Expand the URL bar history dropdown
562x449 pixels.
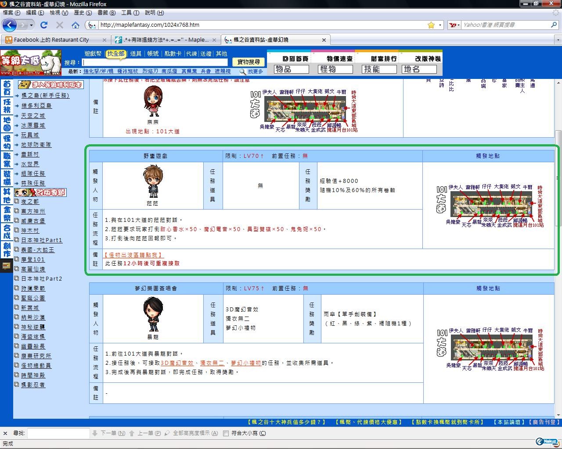pos(440,25)
